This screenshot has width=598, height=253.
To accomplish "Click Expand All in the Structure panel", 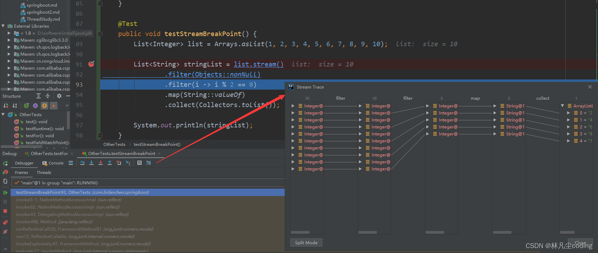I will point(39,96).
